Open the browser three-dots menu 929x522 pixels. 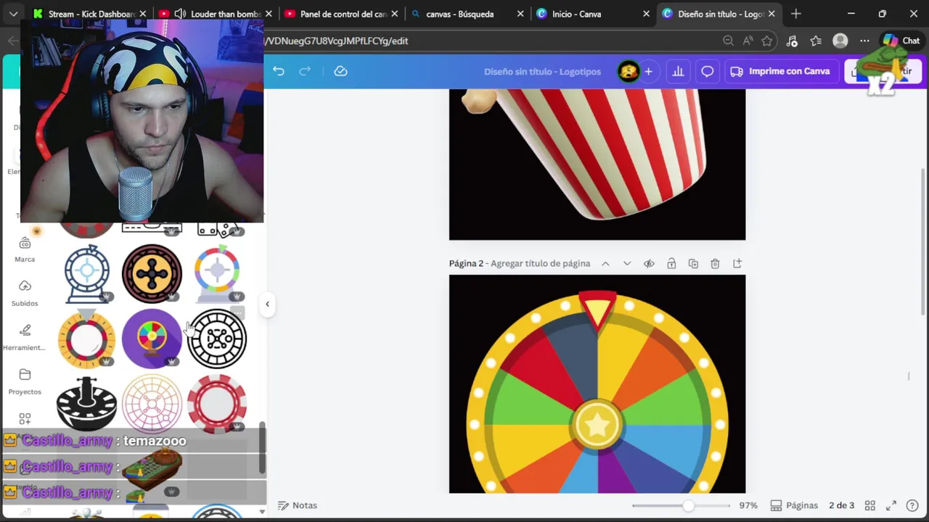pos(864,41)
